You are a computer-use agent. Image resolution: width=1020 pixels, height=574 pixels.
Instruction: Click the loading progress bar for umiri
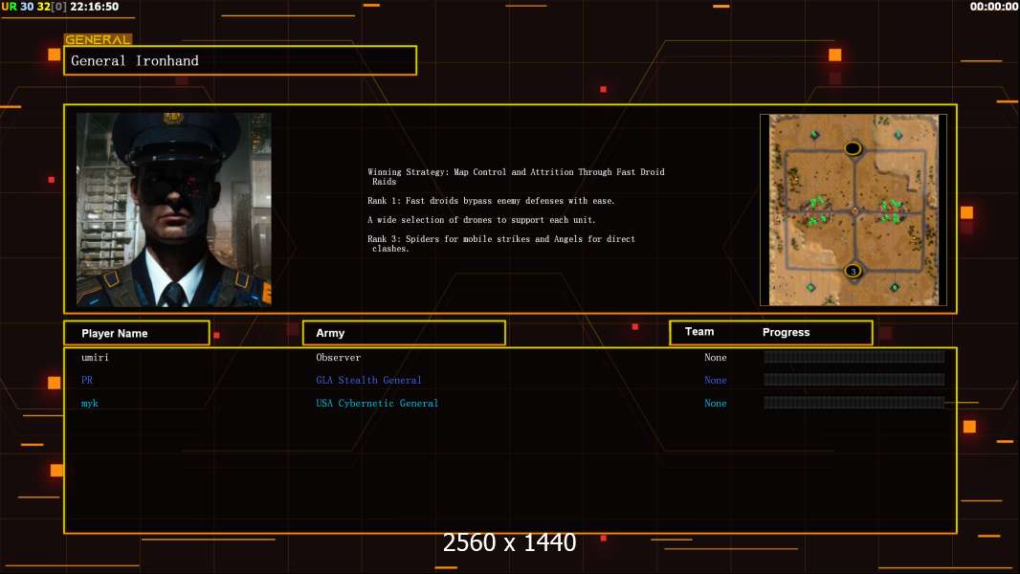[x=854, y=356]
